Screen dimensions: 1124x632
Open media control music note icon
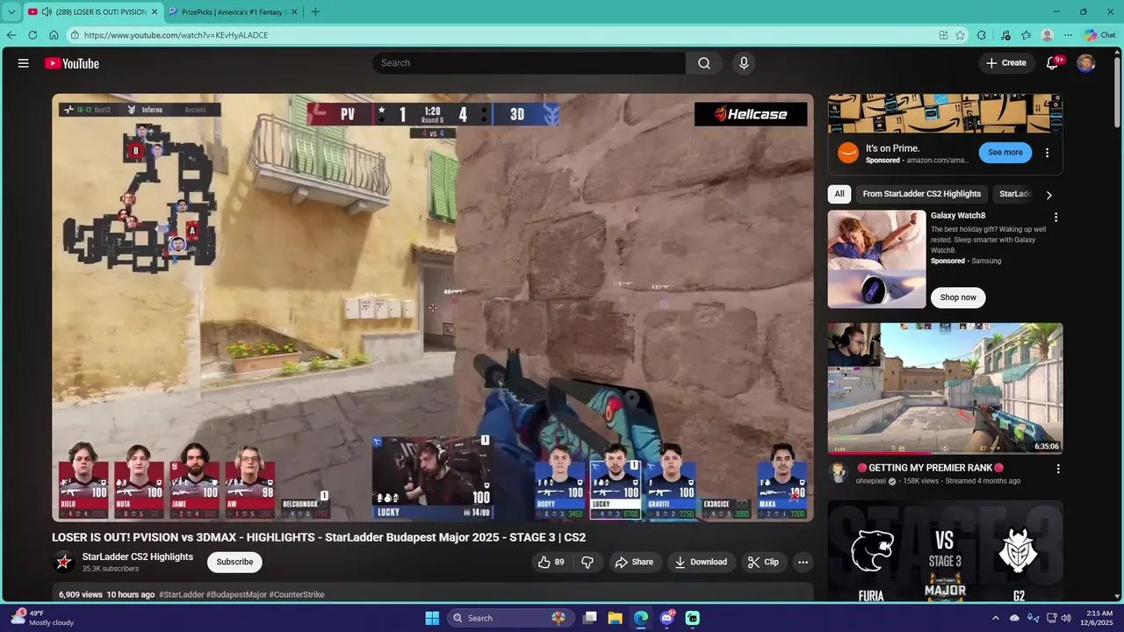1005,35
